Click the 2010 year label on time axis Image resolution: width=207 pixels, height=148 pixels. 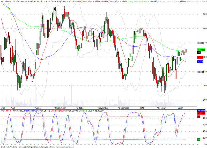142,108
